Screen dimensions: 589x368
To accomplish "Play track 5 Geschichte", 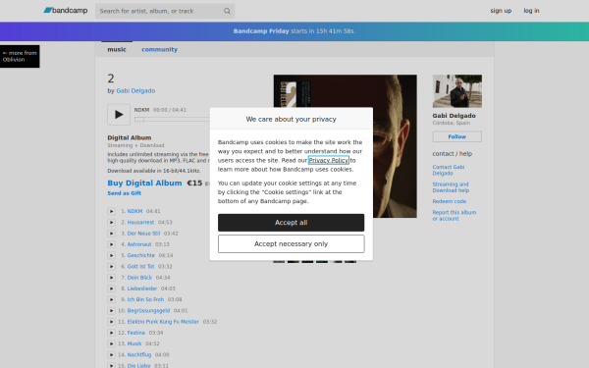I will [111, 255].
